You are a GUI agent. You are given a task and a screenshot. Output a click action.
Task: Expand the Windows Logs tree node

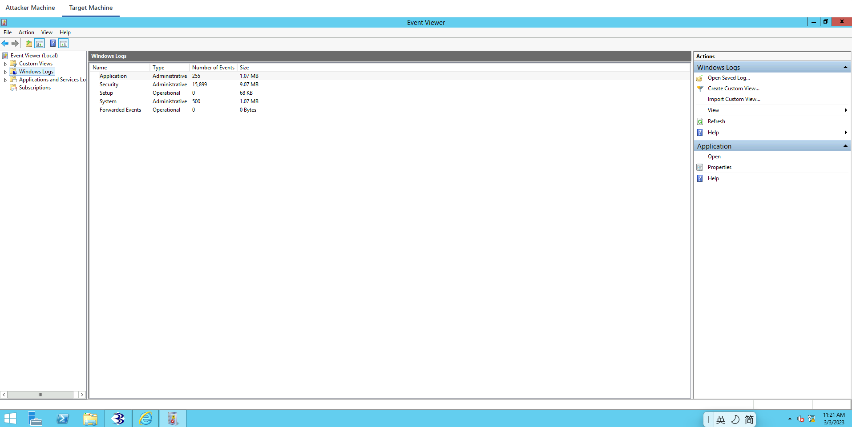click(x=5, y=72)
